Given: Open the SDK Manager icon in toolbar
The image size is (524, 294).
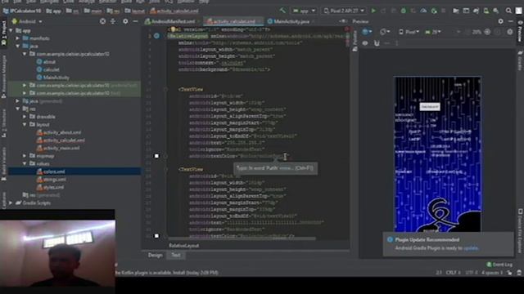Looking at the screenshot, I should click(496, 11).
